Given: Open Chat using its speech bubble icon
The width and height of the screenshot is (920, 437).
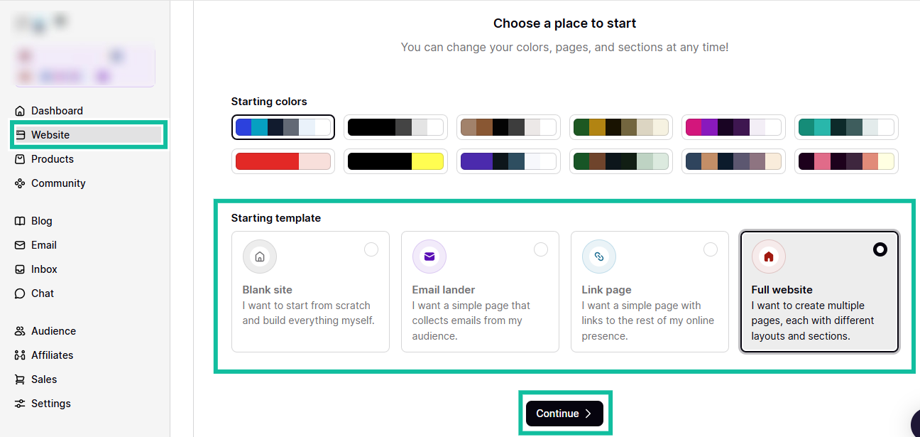Looking at the screenshot, I should click(21, 293).
